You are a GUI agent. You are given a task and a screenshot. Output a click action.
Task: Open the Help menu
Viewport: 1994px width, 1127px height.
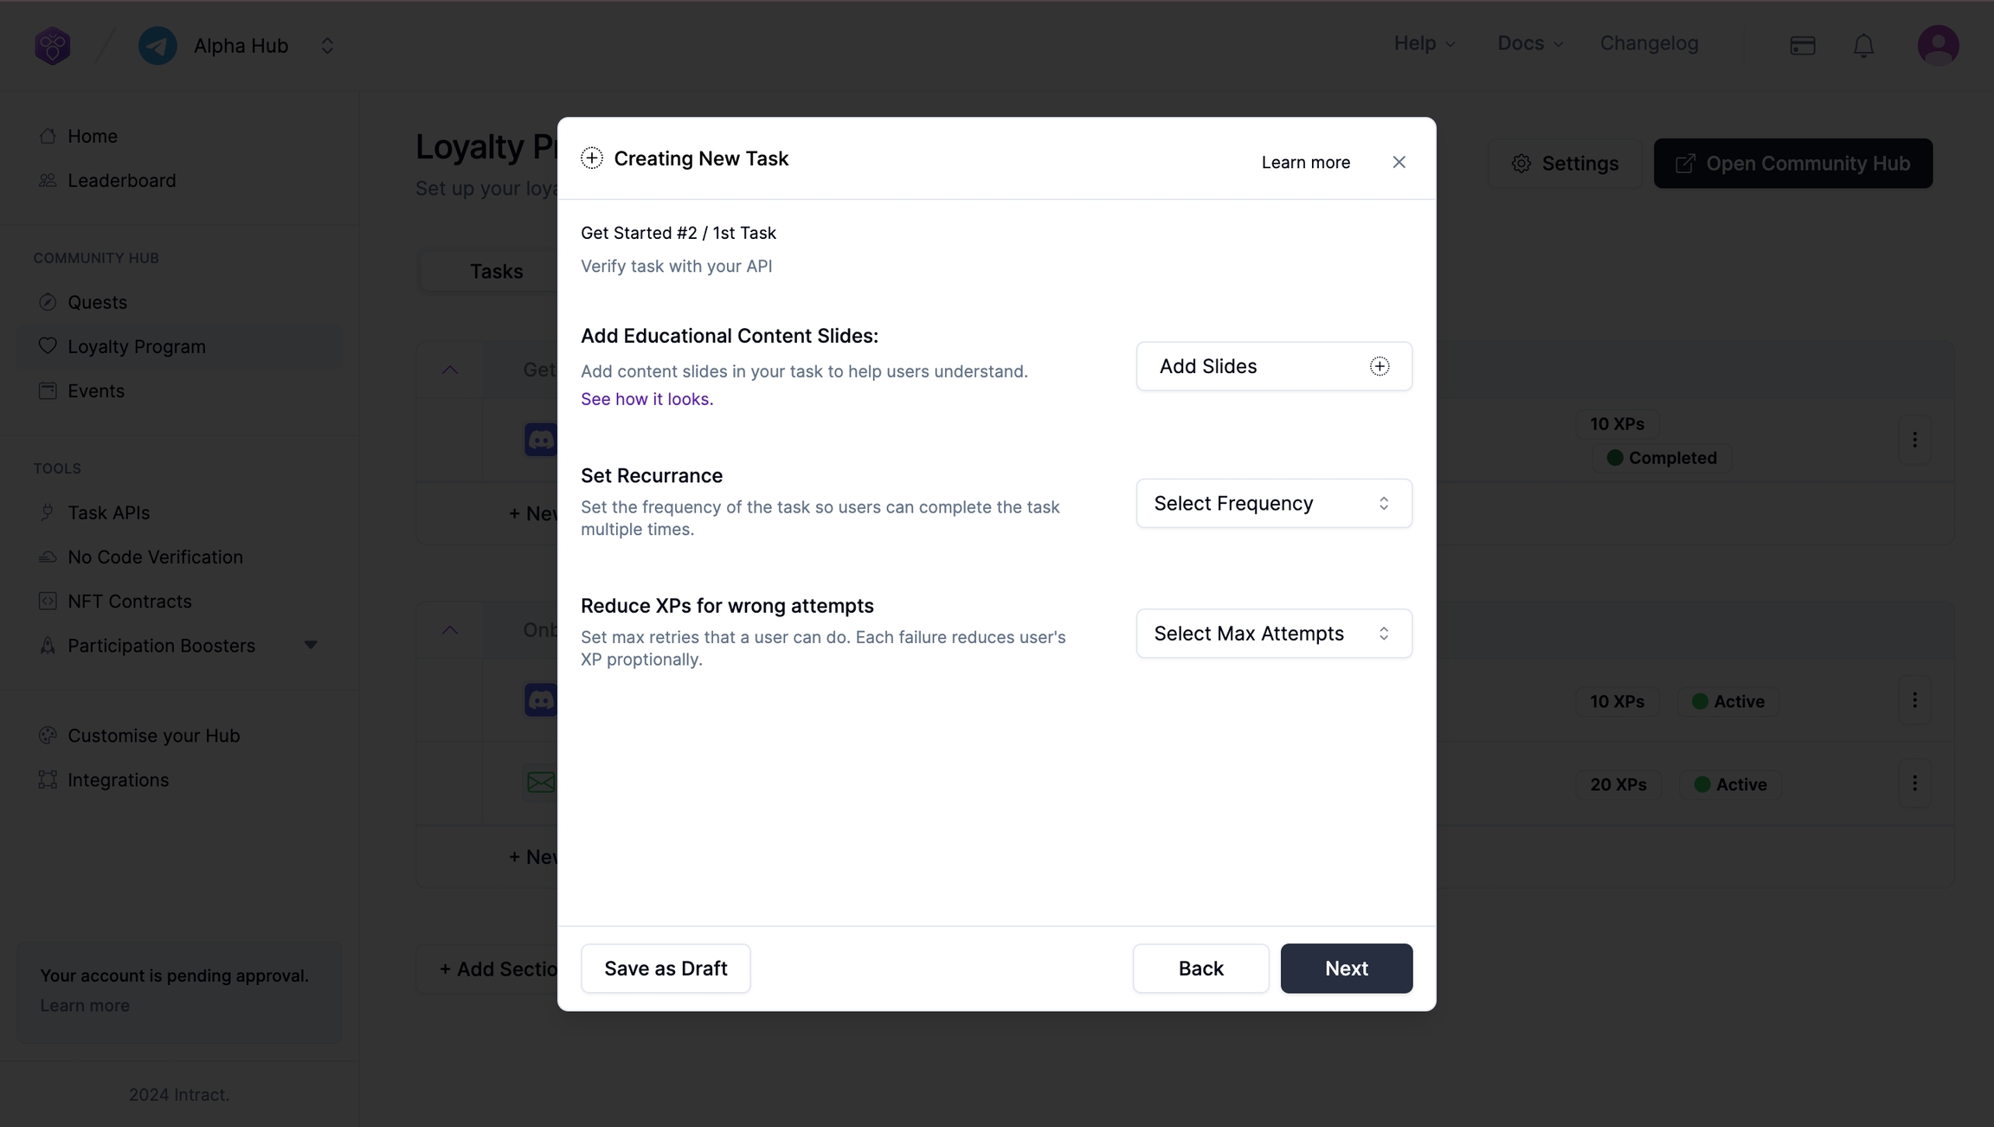[x=1424, y=43]
